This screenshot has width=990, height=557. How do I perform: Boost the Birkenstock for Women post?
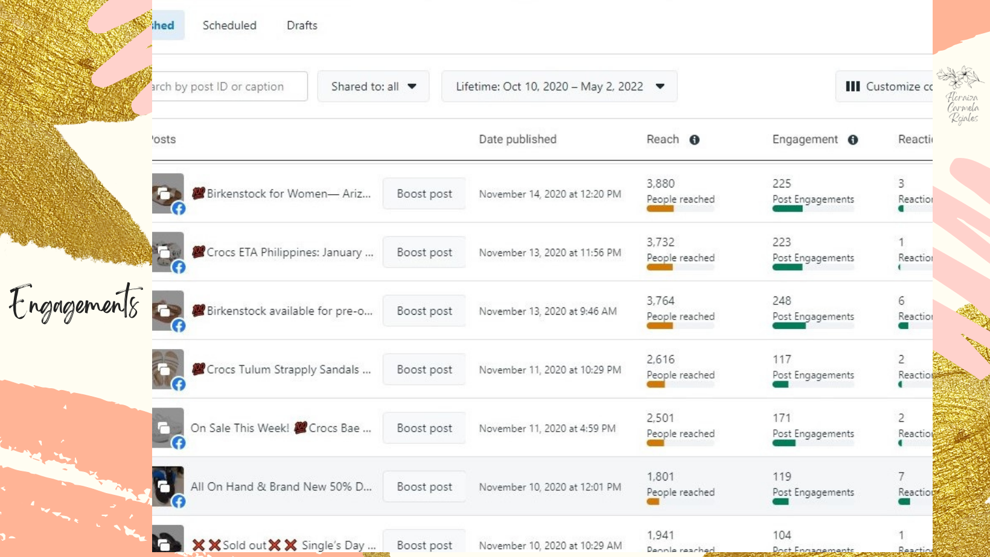click(x=424, y=194)
